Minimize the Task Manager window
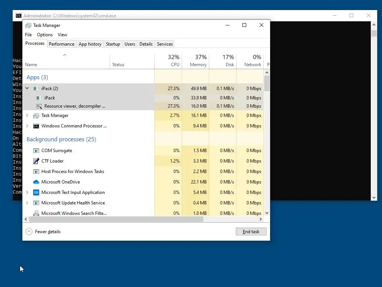 (x=228, y=25)
